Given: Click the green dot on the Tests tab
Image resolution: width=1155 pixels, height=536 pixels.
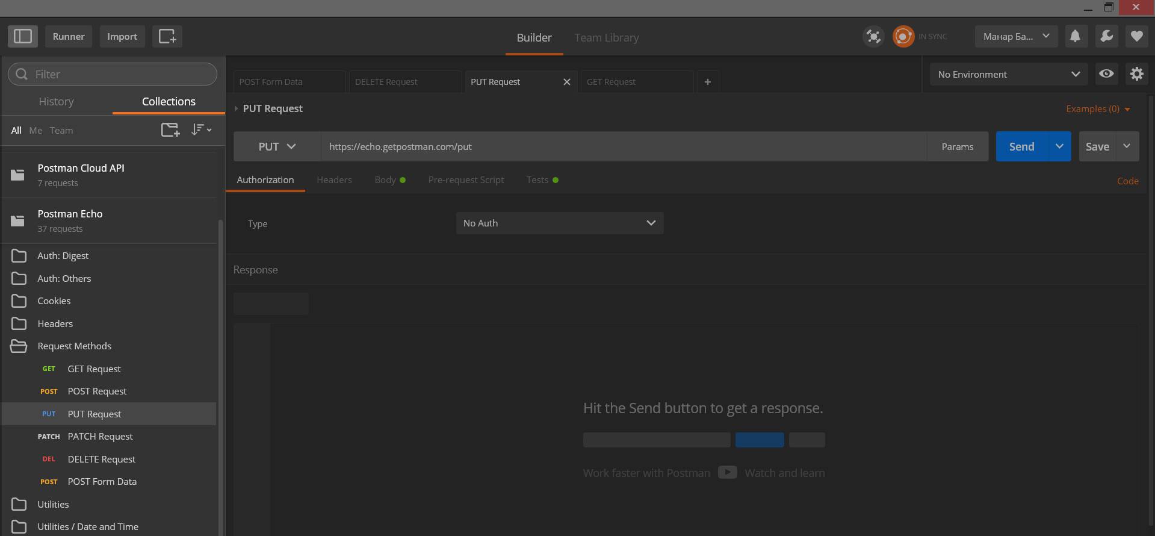Looking at the screenshot, I should coord(556,180).
